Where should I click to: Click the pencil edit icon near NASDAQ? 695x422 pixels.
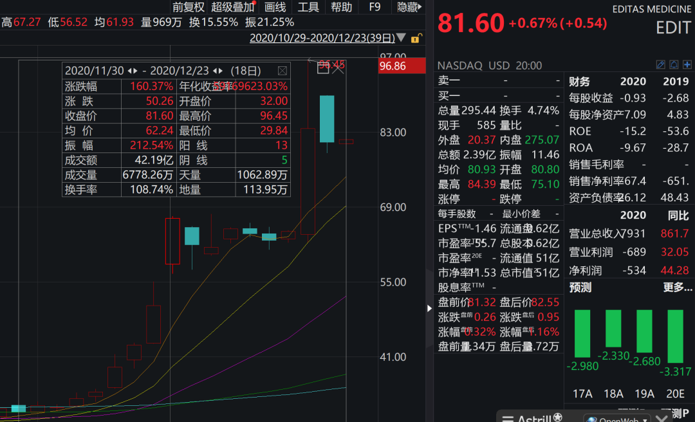click(x=660, y=65)
